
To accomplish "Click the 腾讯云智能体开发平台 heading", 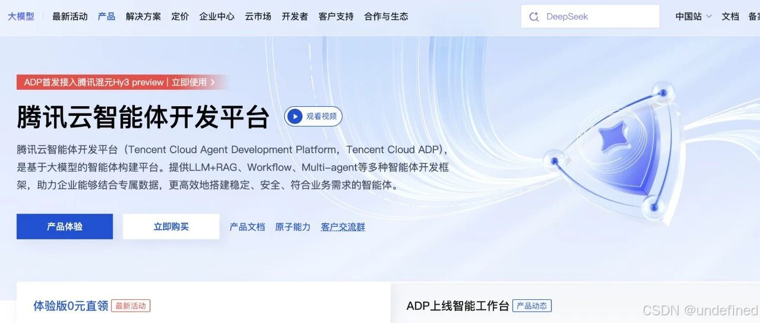I will point(143,117).
